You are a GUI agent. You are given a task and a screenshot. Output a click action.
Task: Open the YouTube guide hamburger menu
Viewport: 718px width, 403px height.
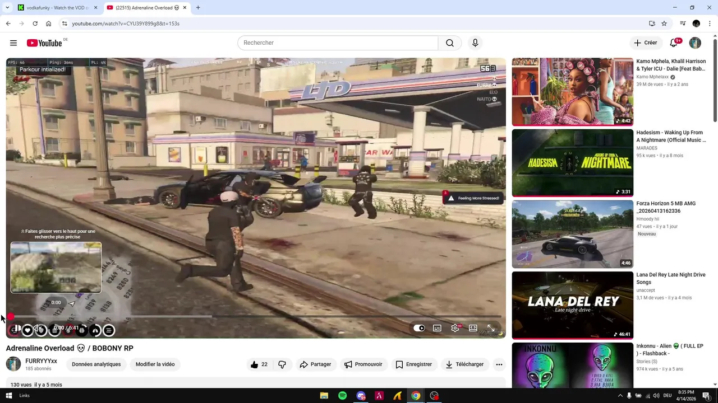[x=13, y=43]
